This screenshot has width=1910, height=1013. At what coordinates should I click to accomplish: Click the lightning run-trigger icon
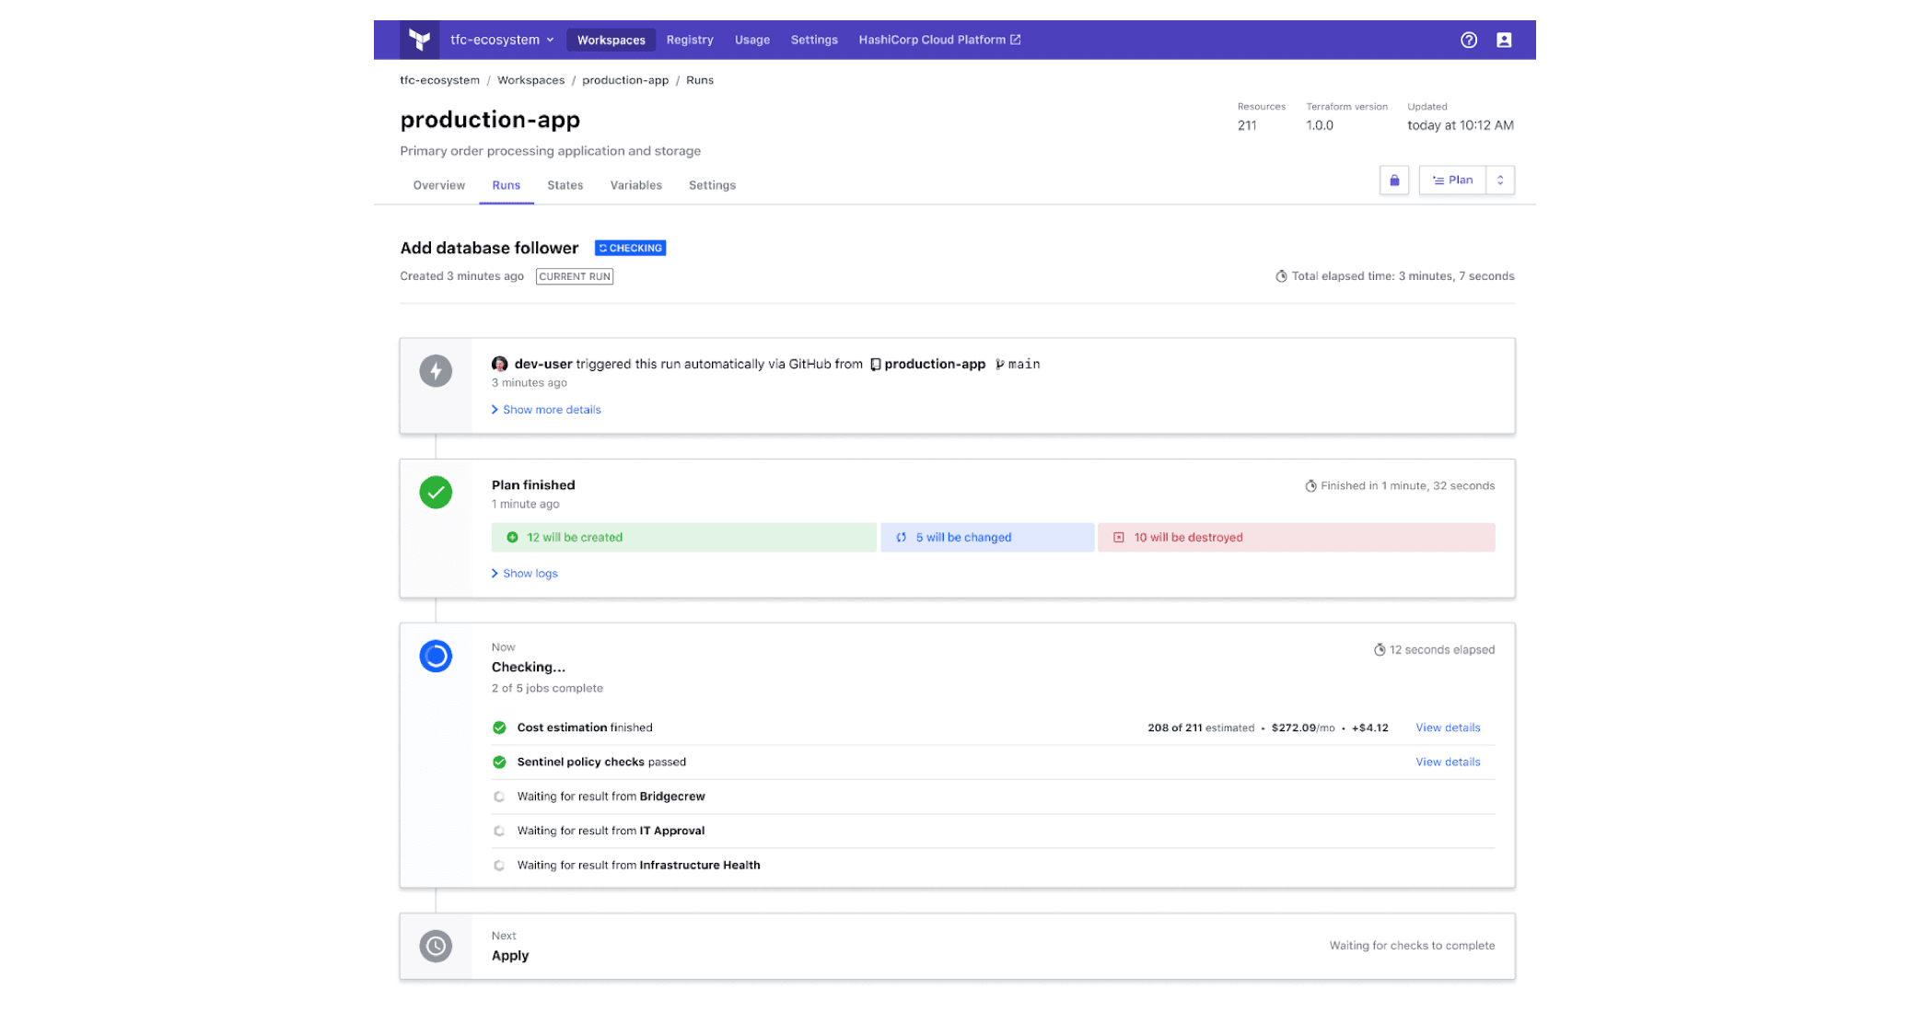(x=436, y=371)
